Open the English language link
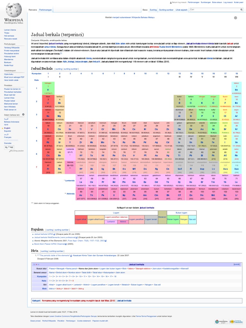246x328 pixels. point(7,128)
